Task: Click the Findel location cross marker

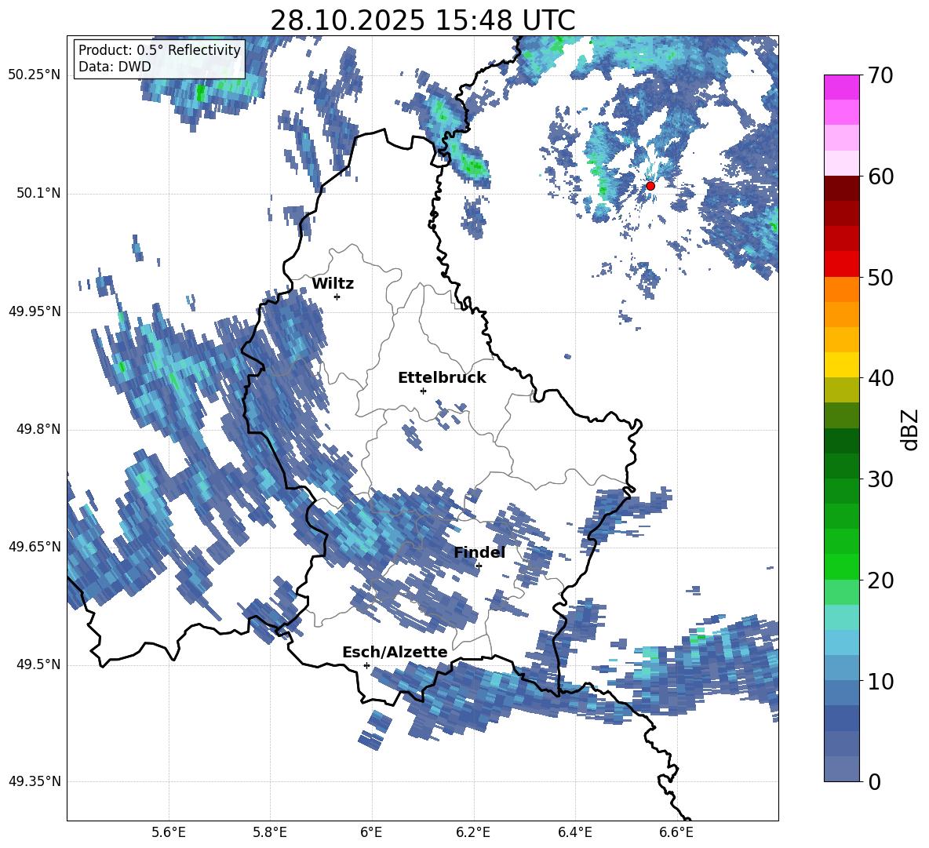Action: click(479, 566)
